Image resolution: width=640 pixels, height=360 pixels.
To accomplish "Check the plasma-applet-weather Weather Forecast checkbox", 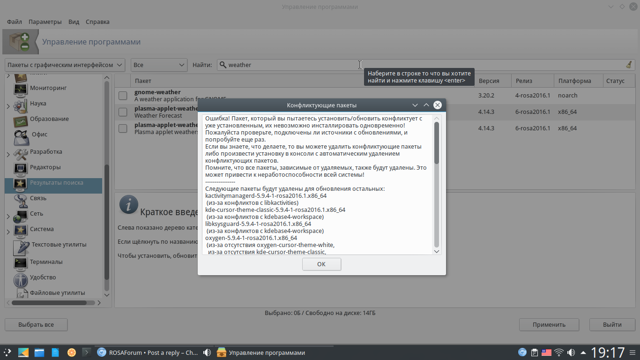I will [123, 112].
